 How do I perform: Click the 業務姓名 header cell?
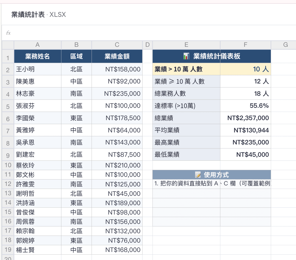click(37, 56)
